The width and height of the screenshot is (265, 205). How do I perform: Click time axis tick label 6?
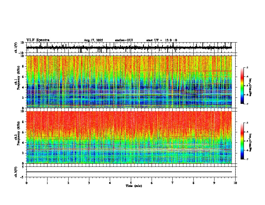[x=152, y=183]
